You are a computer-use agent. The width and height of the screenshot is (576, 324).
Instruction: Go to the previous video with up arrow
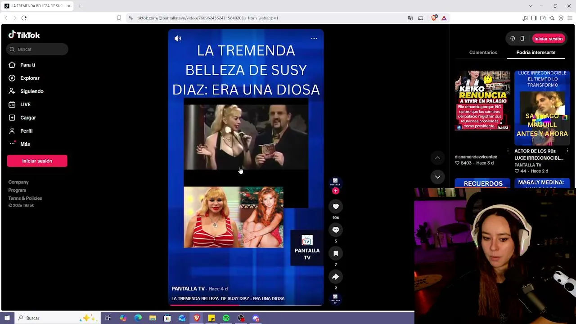[437, 158]
